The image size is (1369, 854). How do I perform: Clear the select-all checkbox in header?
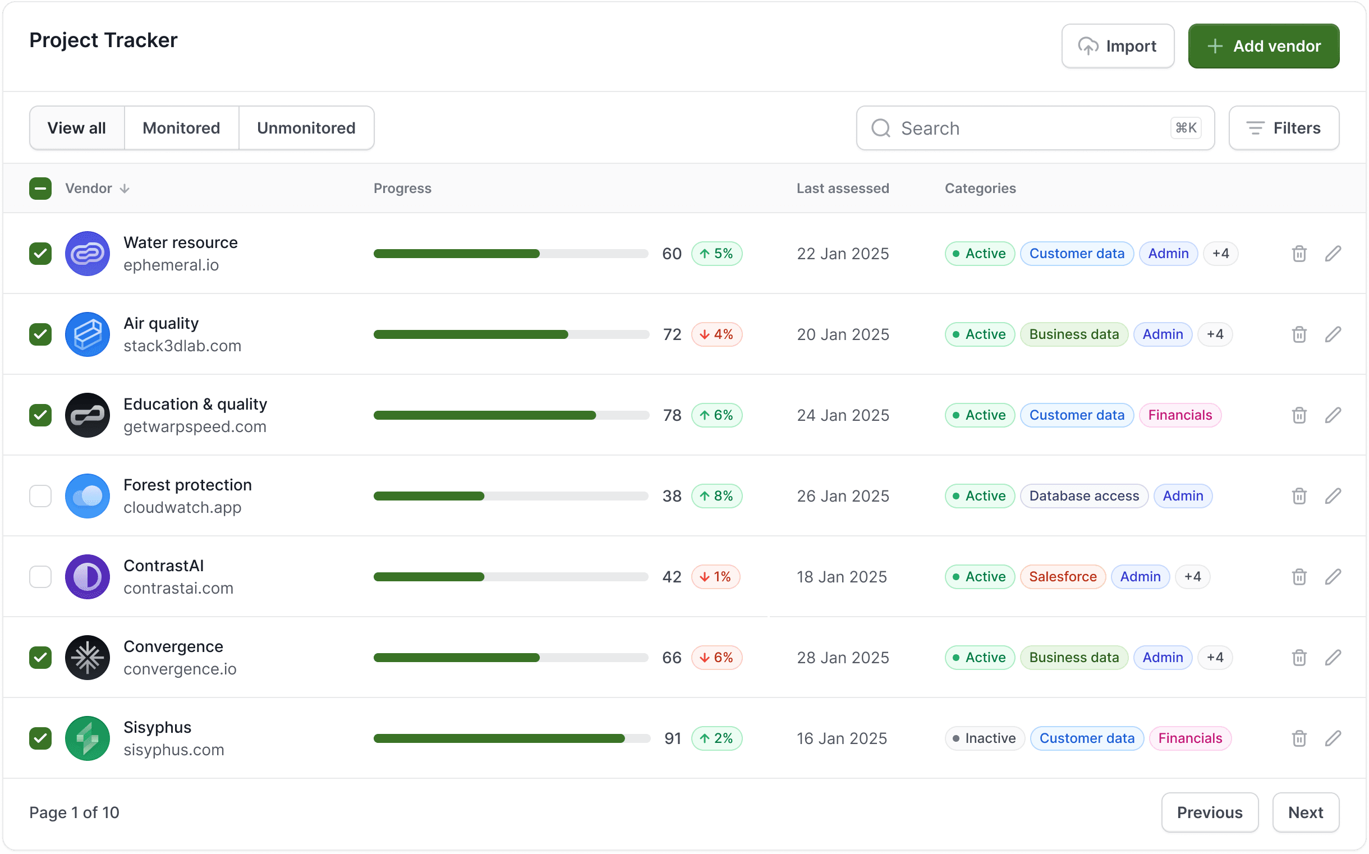coord(40,188)
